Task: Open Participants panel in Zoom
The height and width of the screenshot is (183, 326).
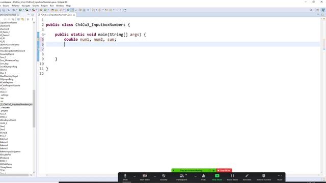Action: click(x=182, y=177)
